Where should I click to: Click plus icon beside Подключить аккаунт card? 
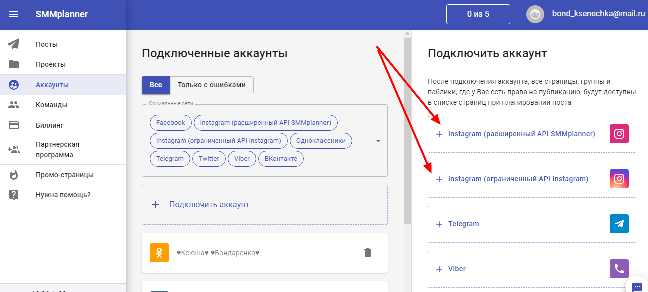coord(156,205)
